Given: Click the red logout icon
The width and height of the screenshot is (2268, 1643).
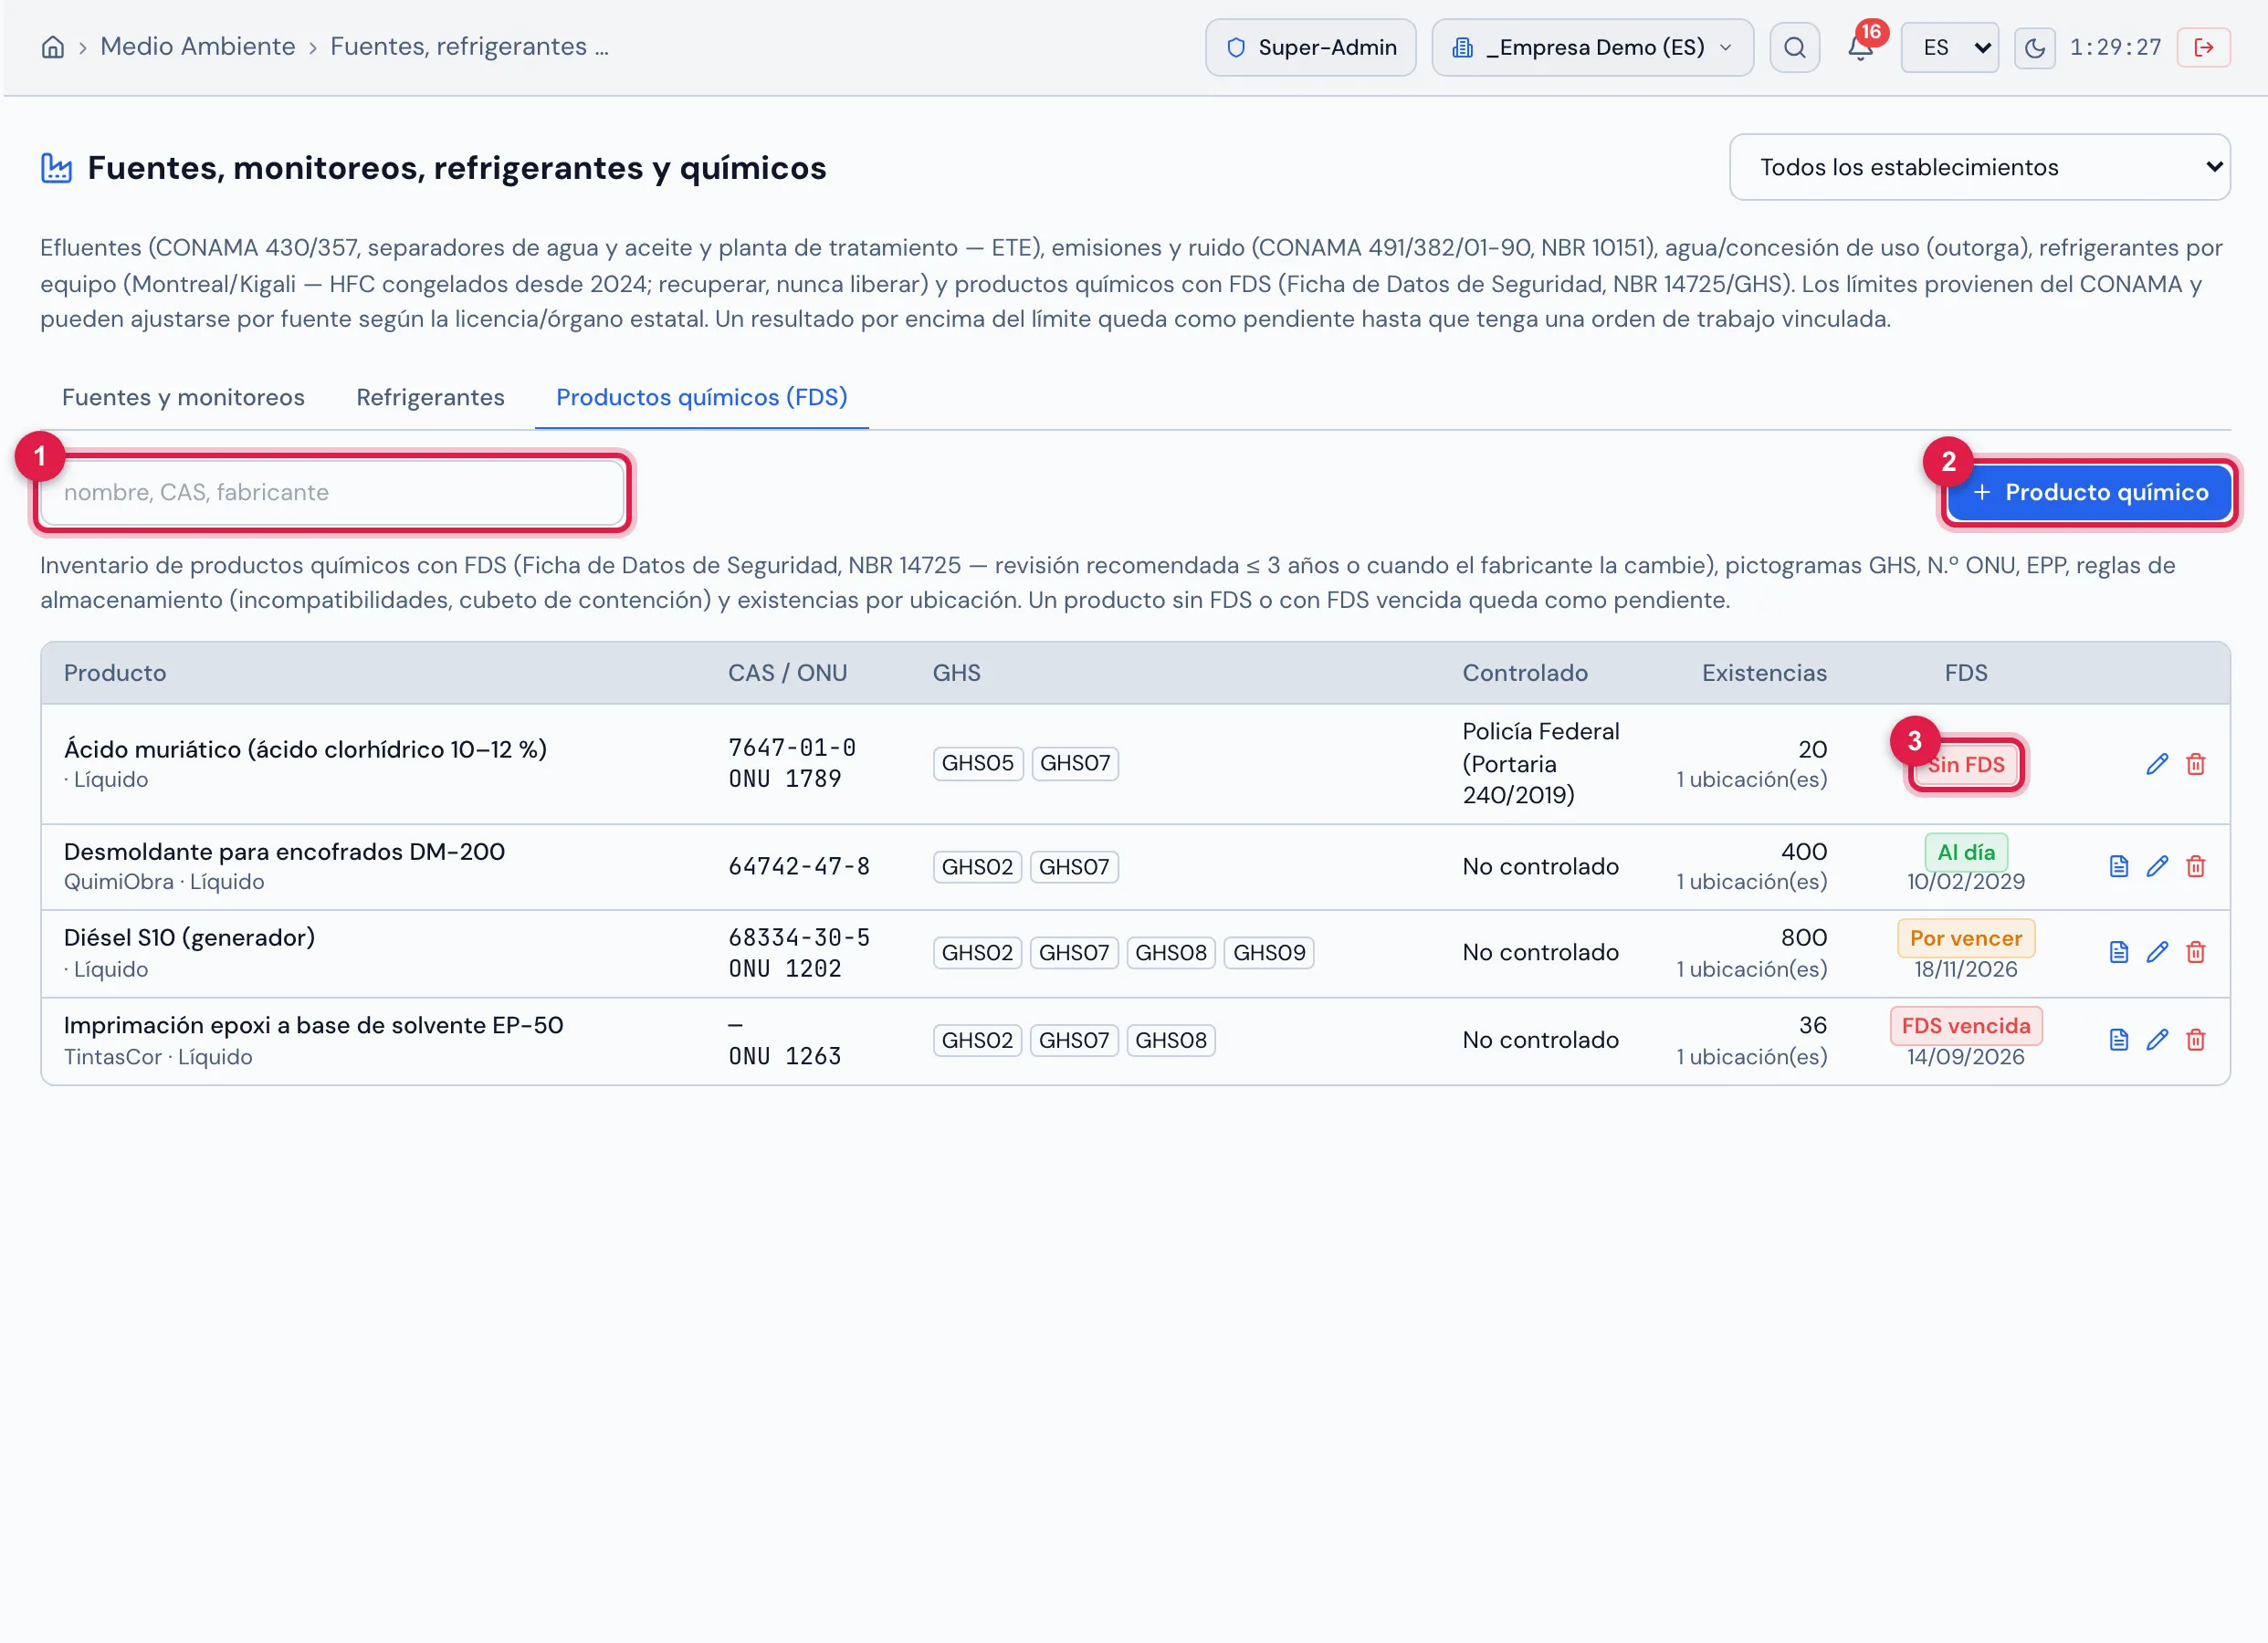Looking at the screenshot, I should coord(2203,47).
